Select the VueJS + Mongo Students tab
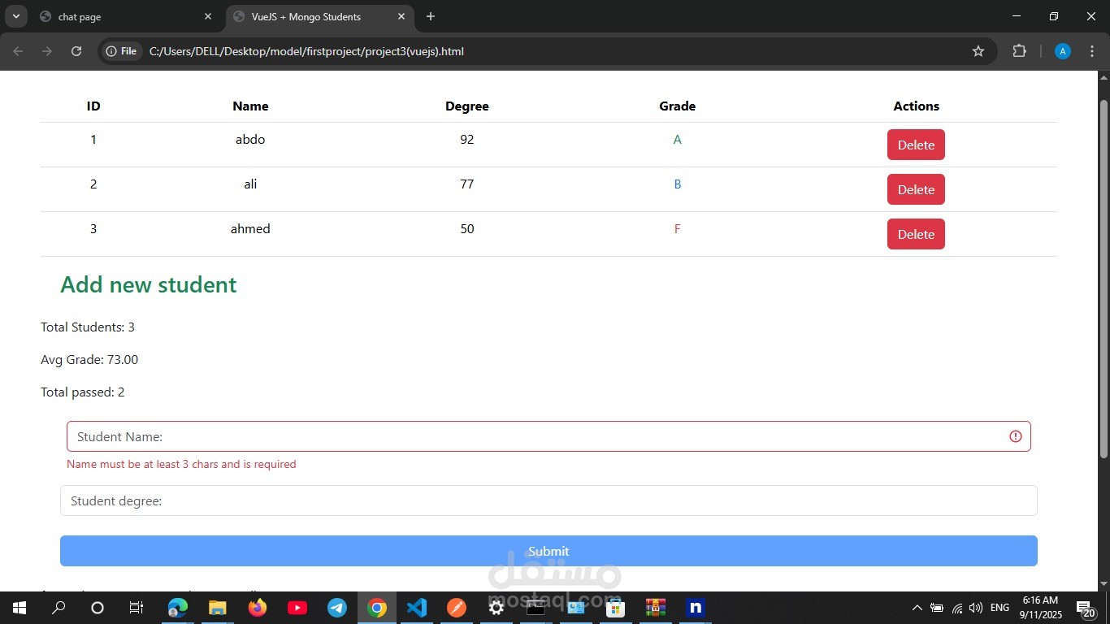The height and width of the screenshot is (624, 1110). [x=317, y=16]
